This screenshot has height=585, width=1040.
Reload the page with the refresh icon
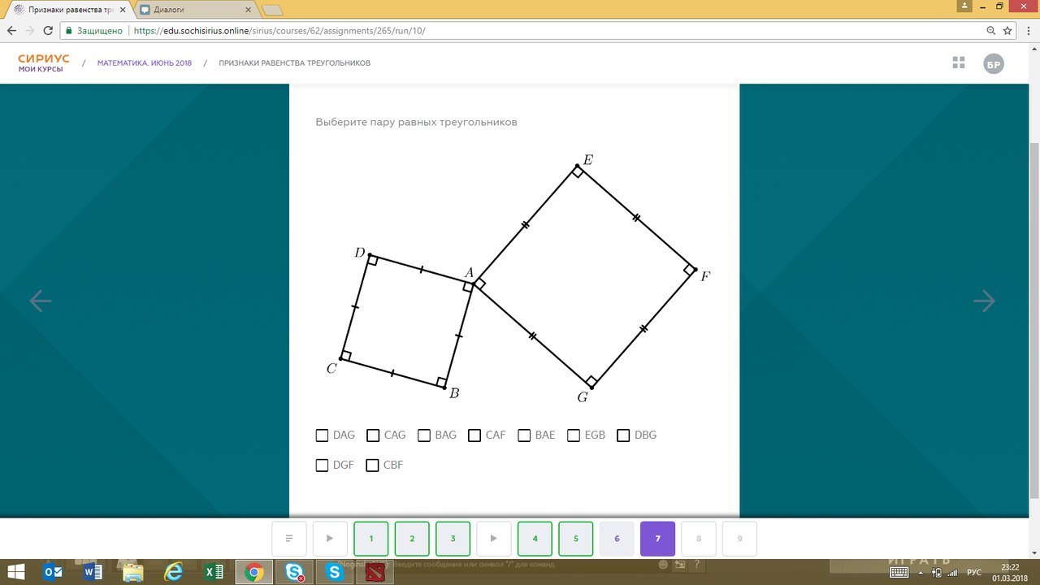(49, 31)
